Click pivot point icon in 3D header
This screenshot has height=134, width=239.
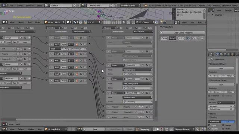tap(75, 22)
